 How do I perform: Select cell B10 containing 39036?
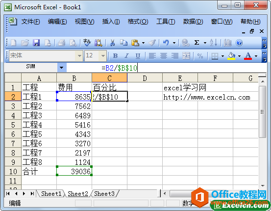click(74, 171)
